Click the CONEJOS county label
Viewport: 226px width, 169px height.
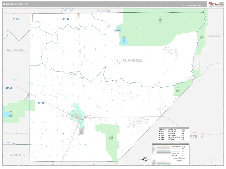[17, 155]
